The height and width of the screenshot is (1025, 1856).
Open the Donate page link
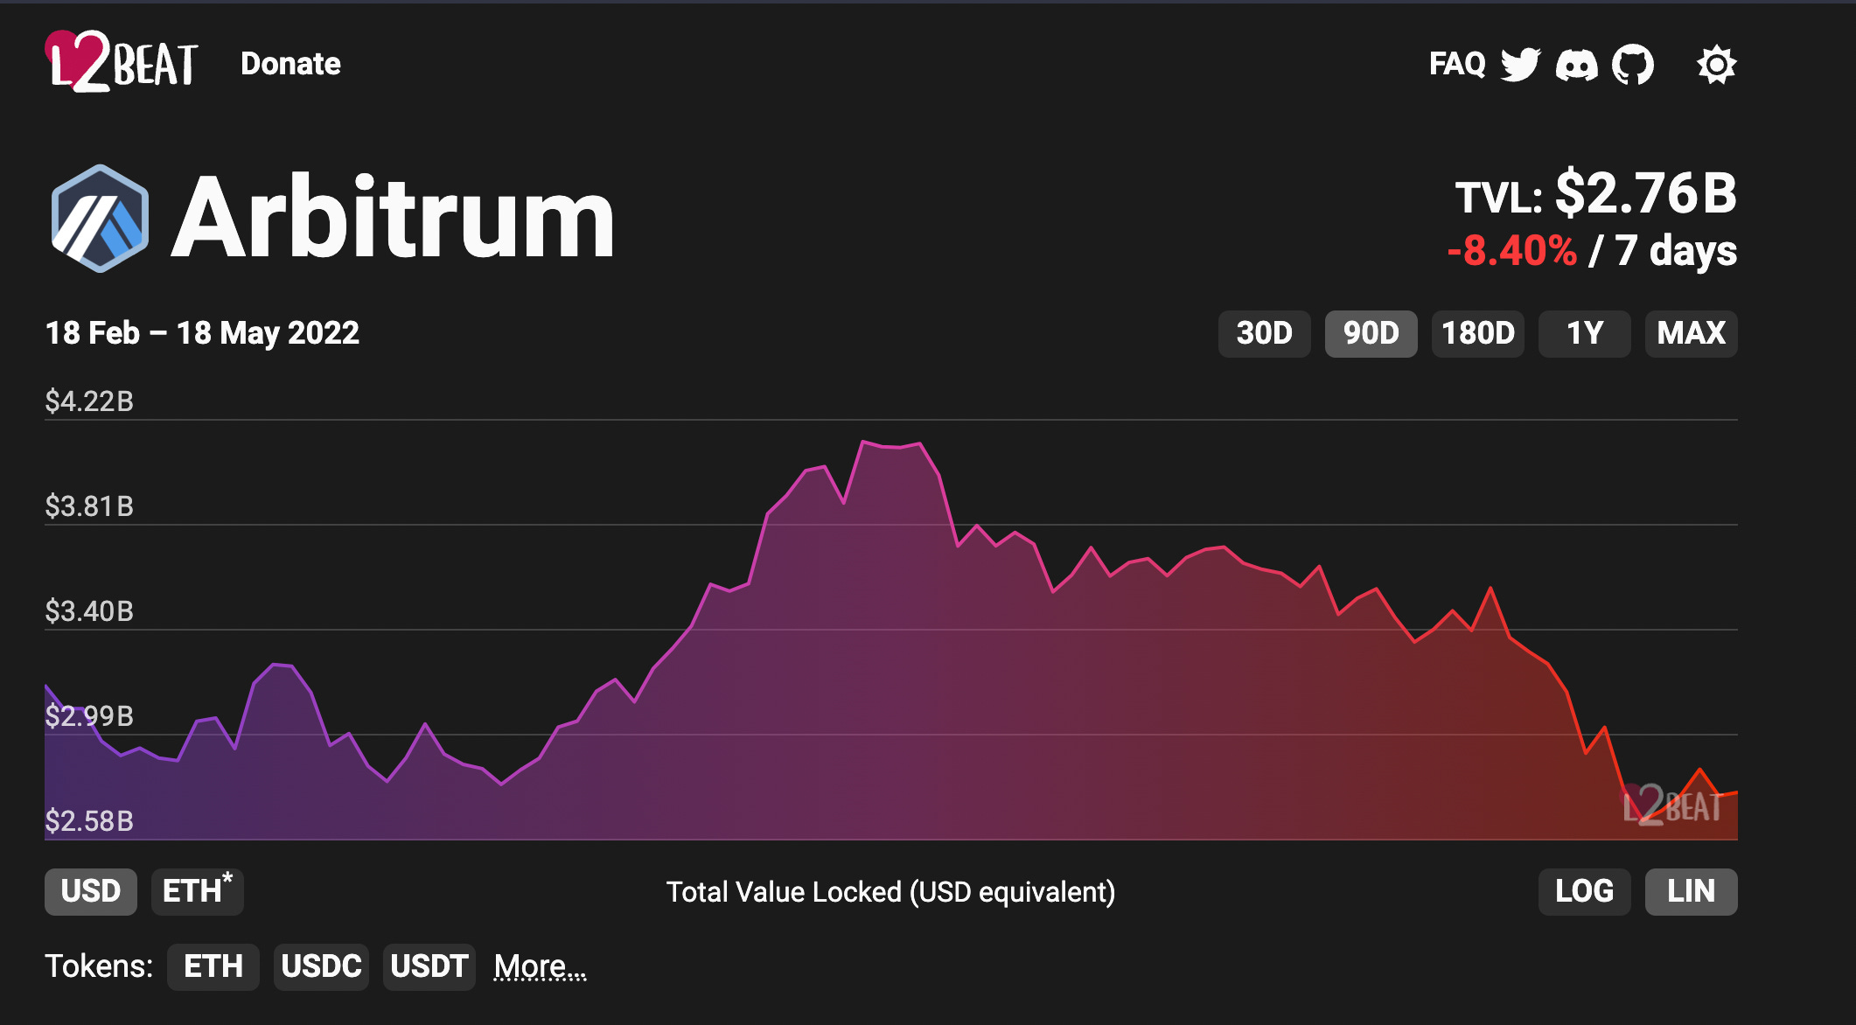290,64
